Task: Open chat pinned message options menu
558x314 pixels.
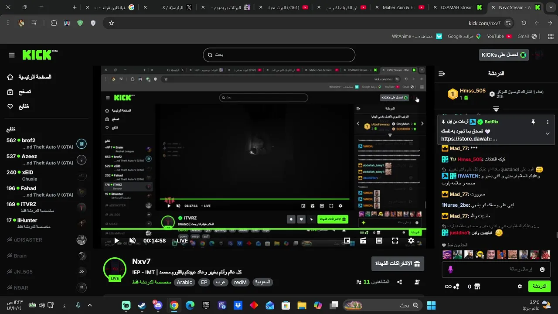Action: click(548, 122)
